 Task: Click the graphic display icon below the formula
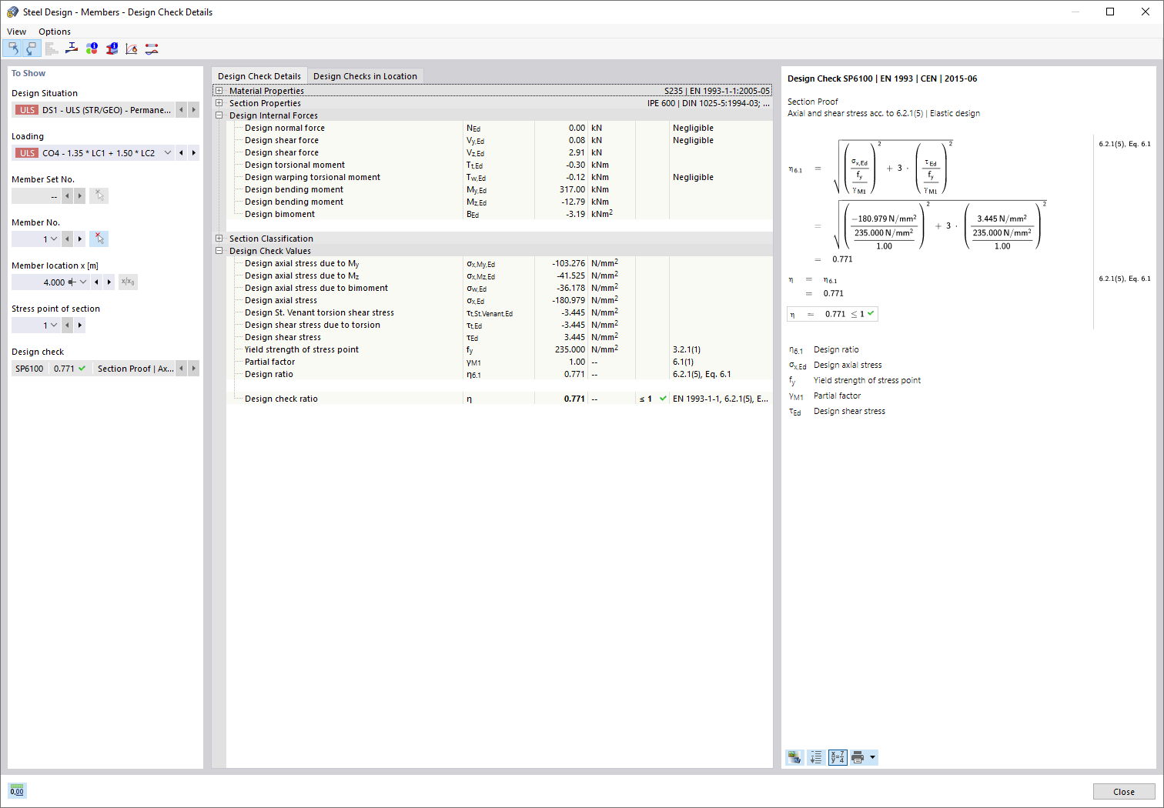coord(794,757)
